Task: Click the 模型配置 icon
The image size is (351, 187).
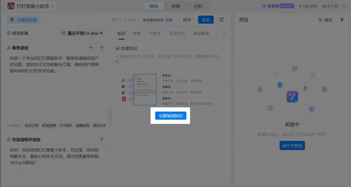Action: [x=8, y=33]
